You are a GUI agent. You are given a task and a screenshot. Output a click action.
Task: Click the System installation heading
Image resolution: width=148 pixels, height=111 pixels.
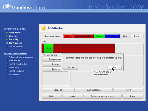[15, 29]
